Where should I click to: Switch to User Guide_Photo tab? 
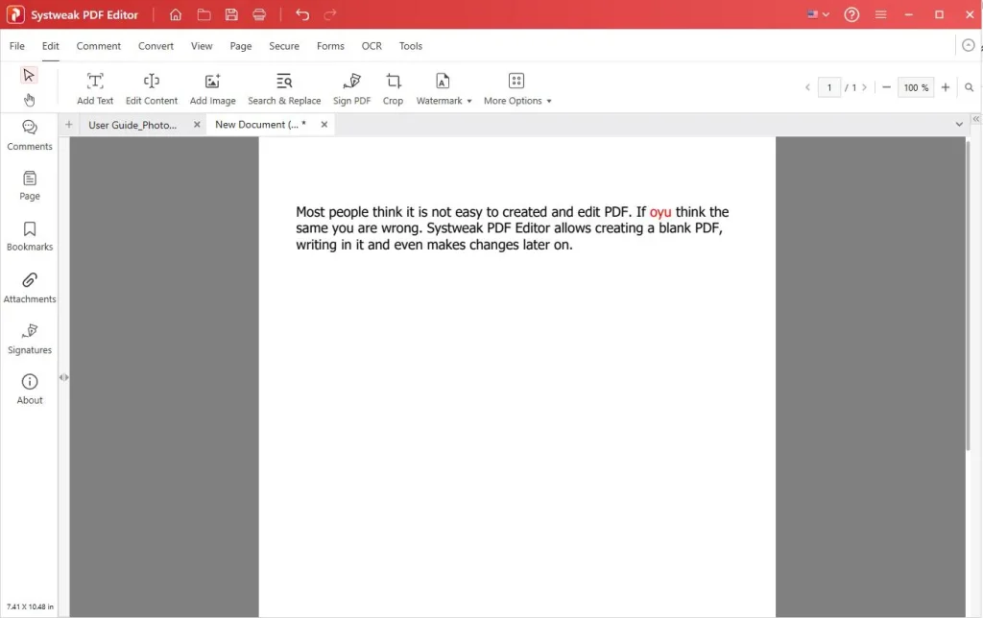[x=132, y=125]
